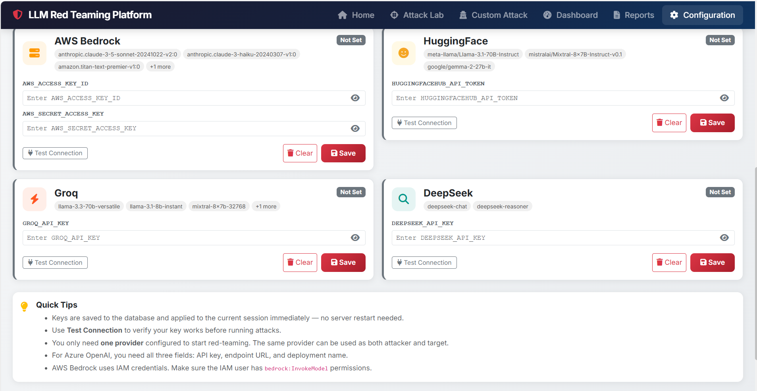Click the Home house icon
This screenshot has width=757, height=391.
tap(342, 15)
